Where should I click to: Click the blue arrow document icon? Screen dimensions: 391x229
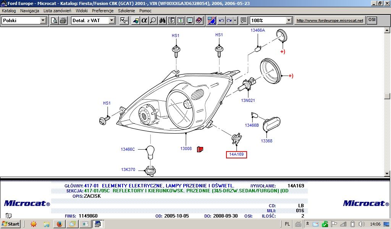click(136, 21)
